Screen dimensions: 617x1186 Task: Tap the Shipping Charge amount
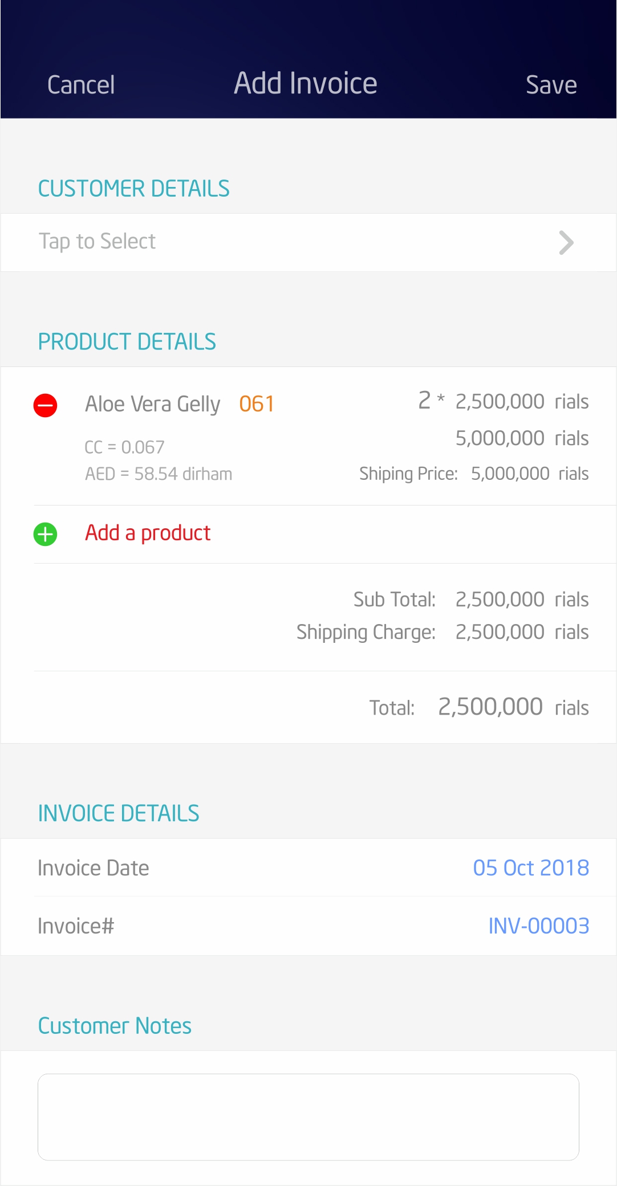click(x=522, y=632)
